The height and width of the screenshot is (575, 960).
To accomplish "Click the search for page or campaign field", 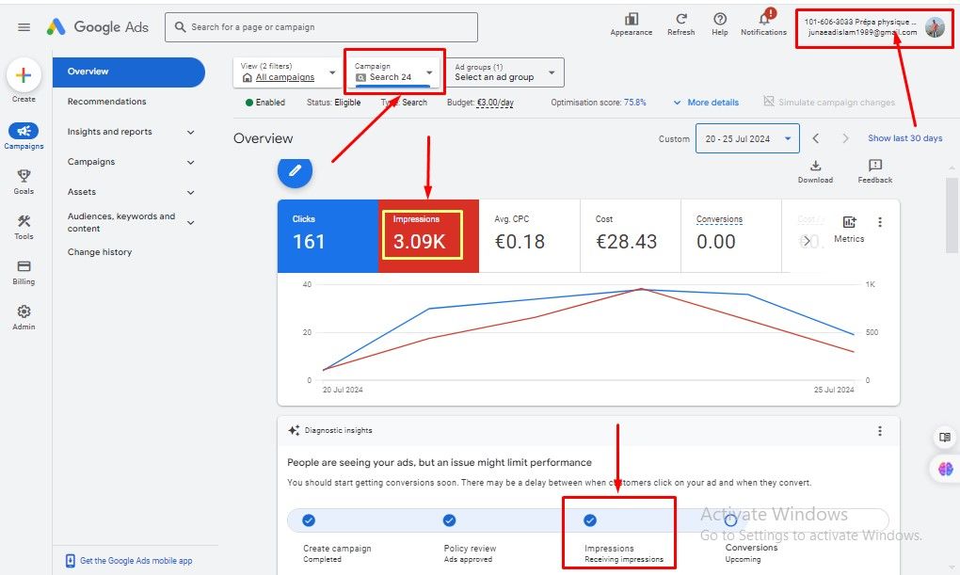I will [x=321, y=27].
